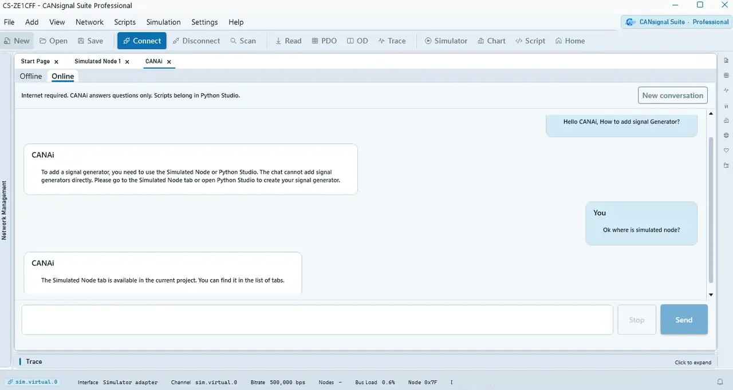Open the Settings menu

click(204, 22)
